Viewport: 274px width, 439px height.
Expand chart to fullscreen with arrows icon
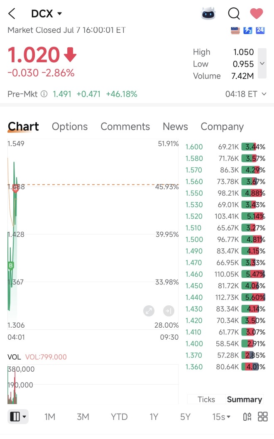(149, 311)
